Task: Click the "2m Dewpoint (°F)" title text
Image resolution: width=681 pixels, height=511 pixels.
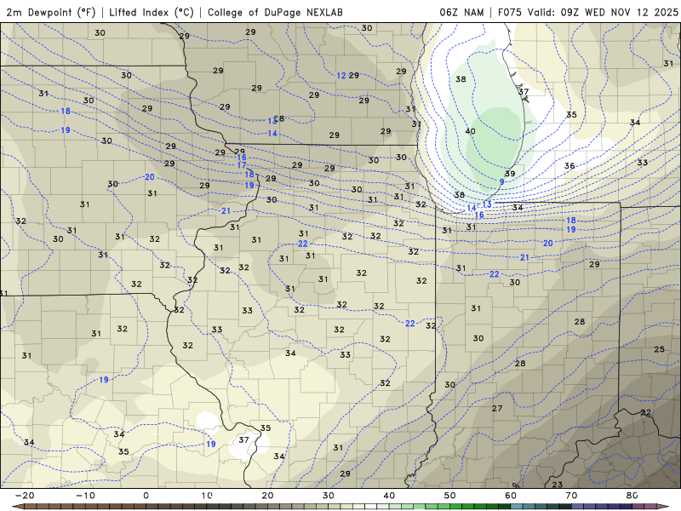Action: tap(51, 12)
